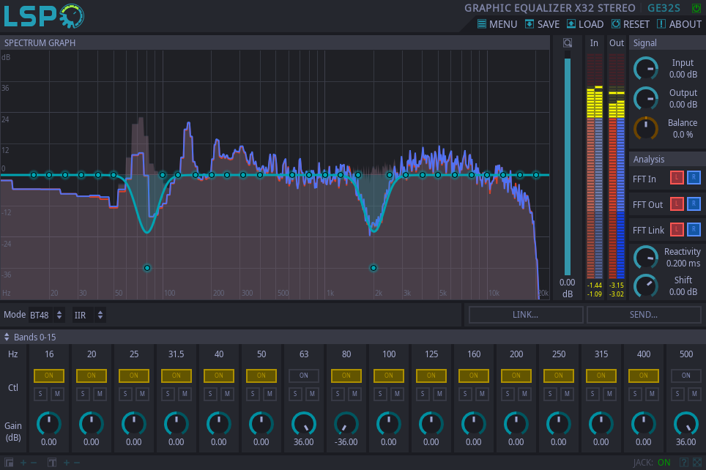
Task: Decrease window scaling with its minus icon
Action: click(34, 463)
